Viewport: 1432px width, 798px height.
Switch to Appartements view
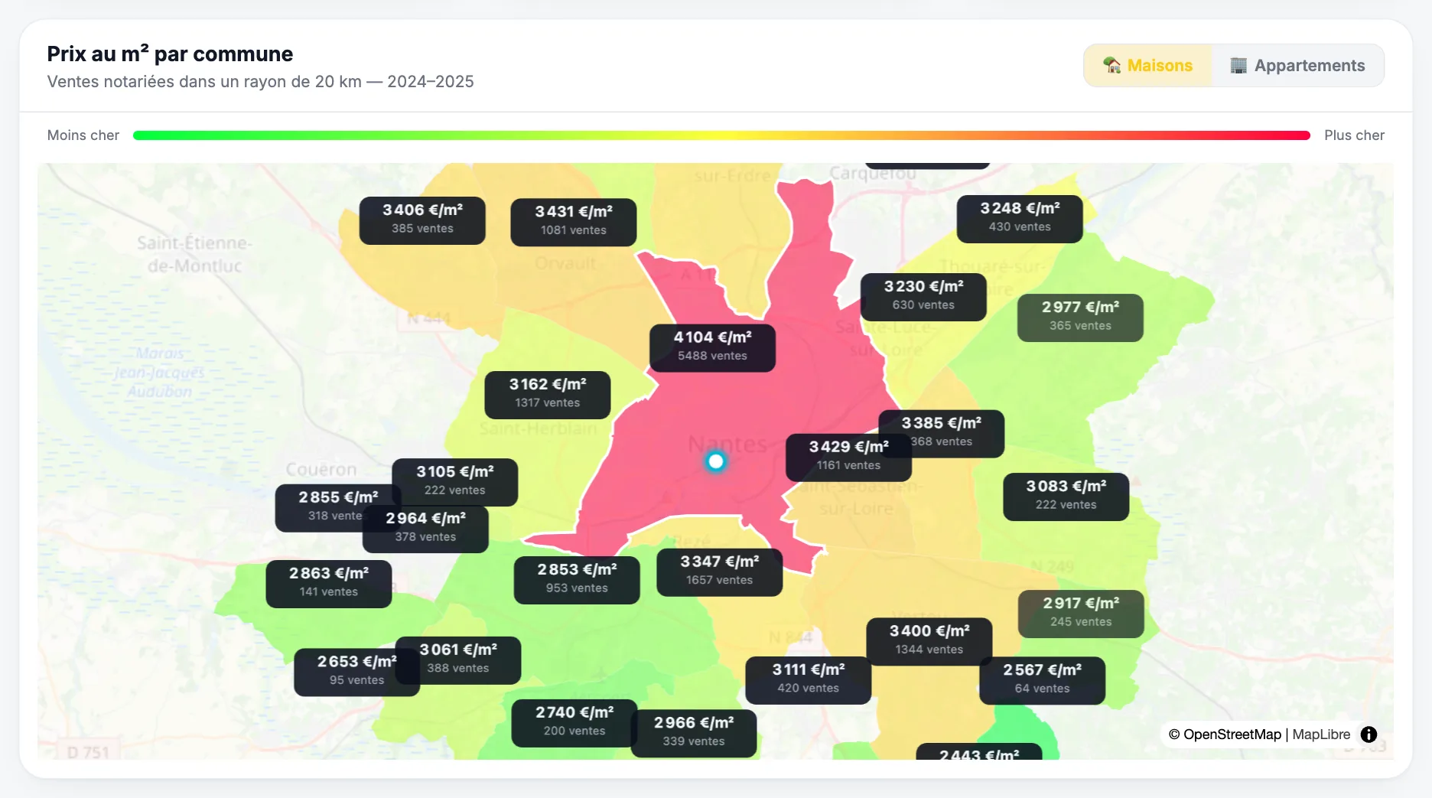coord(1297,66)
